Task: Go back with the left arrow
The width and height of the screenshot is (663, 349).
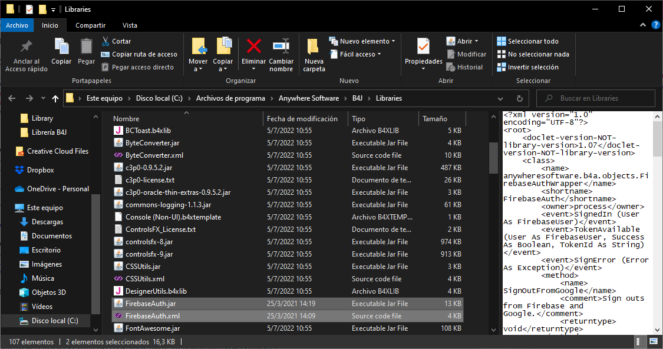Action: pyautogui.click(x=12, y=98)
